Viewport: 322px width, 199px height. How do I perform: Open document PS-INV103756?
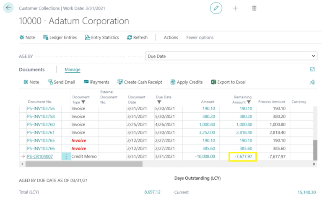click(41, 109)
